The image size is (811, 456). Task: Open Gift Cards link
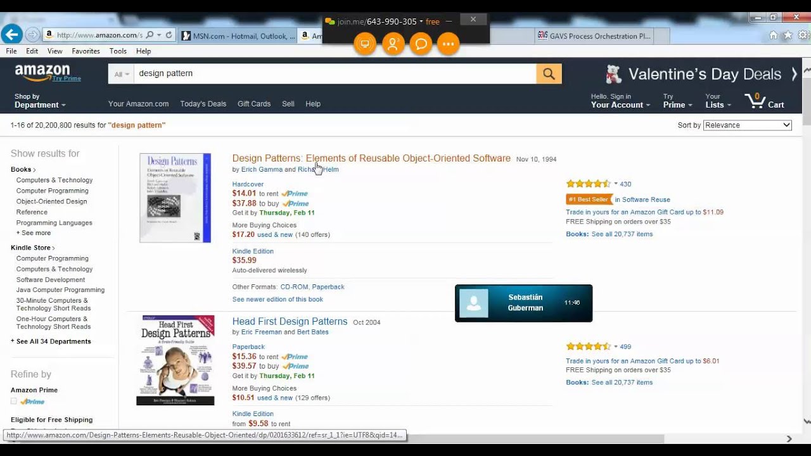[x=254, y=104]
